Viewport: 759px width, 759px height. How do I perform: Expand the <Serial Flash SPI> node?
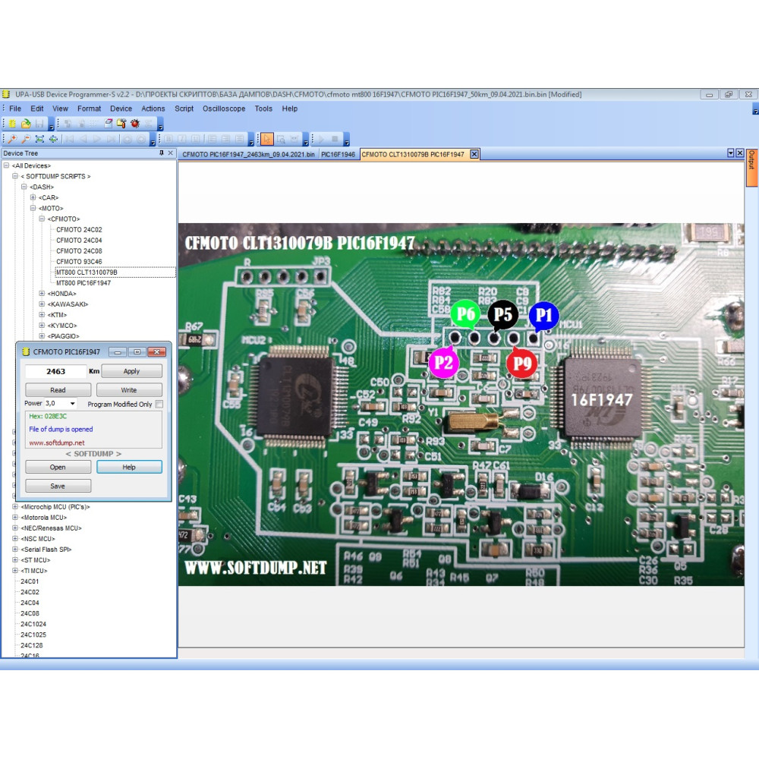15,550
